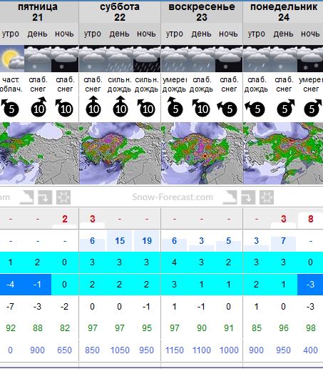323x369 pixels.
Task: Open Monday precipitation map thumbnail
Action: (283, 153)
